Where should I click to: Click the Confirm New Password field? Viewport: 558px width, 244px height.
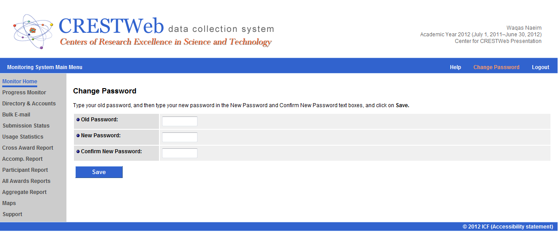[179, 153]
